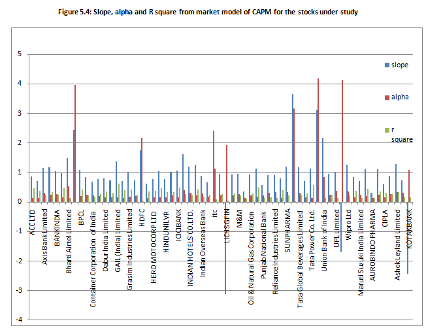Click the red alpha legend swatch
Viewport: 426px width, 330px height.
[x=387, y=97]
